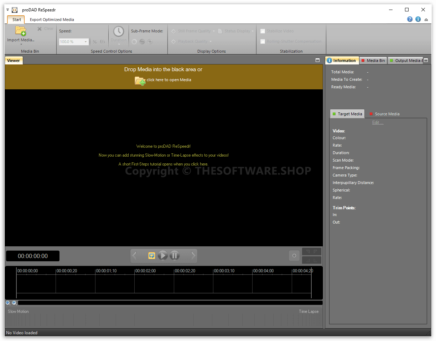This screenshot has width=436, height=341.
Task: Select the first circle Sub-Frame Mode option
Action: pyautogui.click(x=134, y=42)
